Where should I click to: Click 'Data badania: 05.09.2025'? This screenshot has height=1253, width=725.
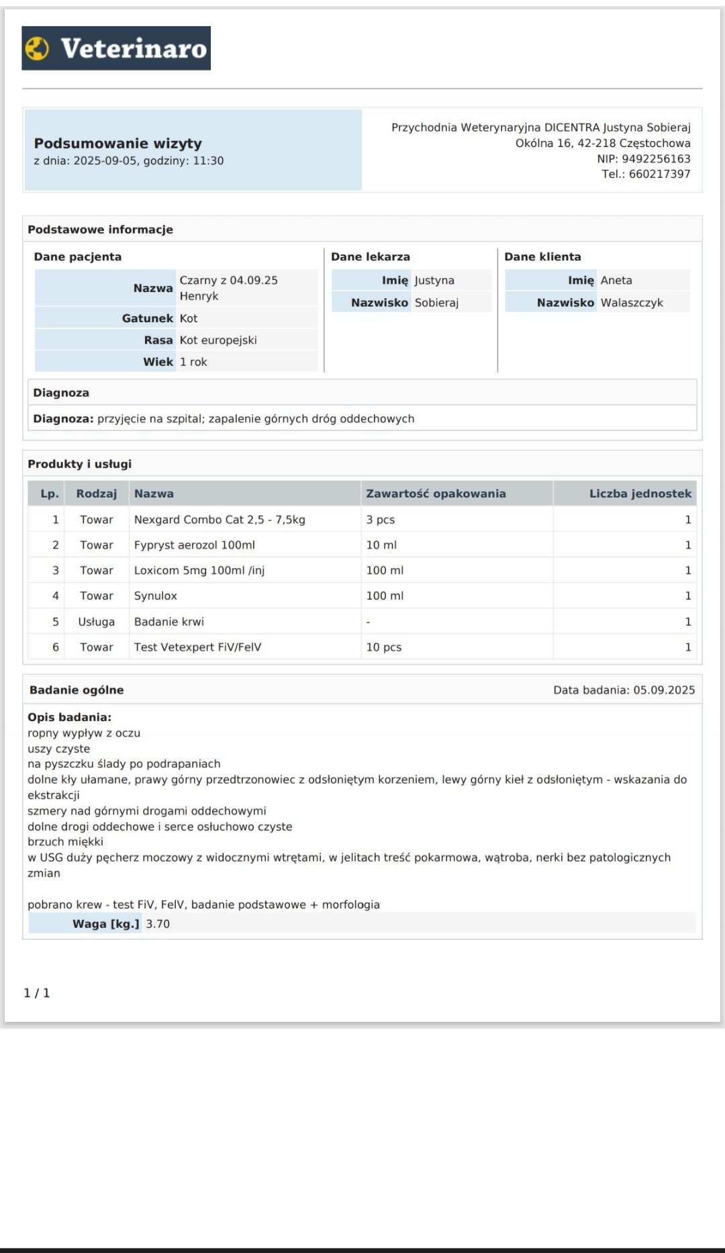[624, 690]
